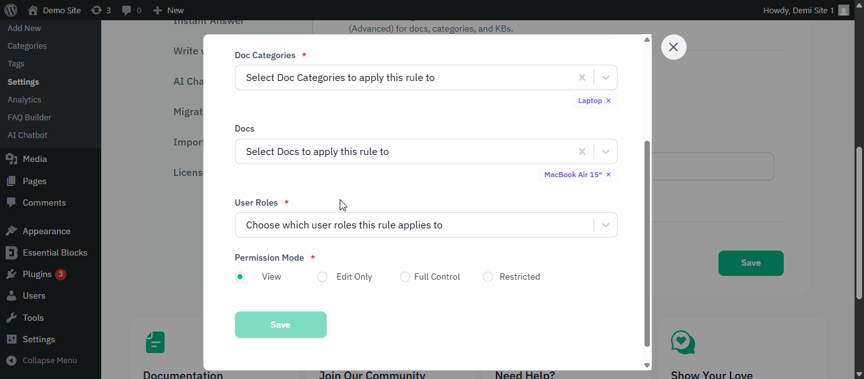Click the Documentation green file icon
The width and height of the screenshot is (864, 379).
pyautogui.click(x=155, y=342)
